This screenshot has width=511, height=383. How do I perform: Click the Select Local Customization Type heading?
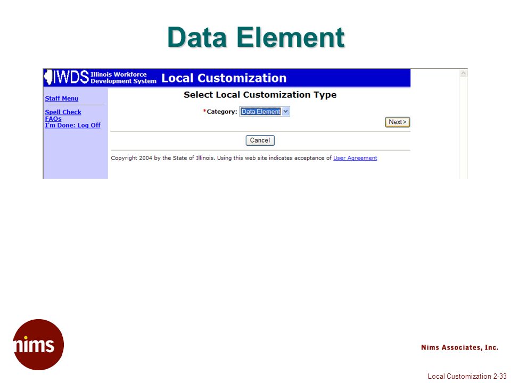(260, 95)
